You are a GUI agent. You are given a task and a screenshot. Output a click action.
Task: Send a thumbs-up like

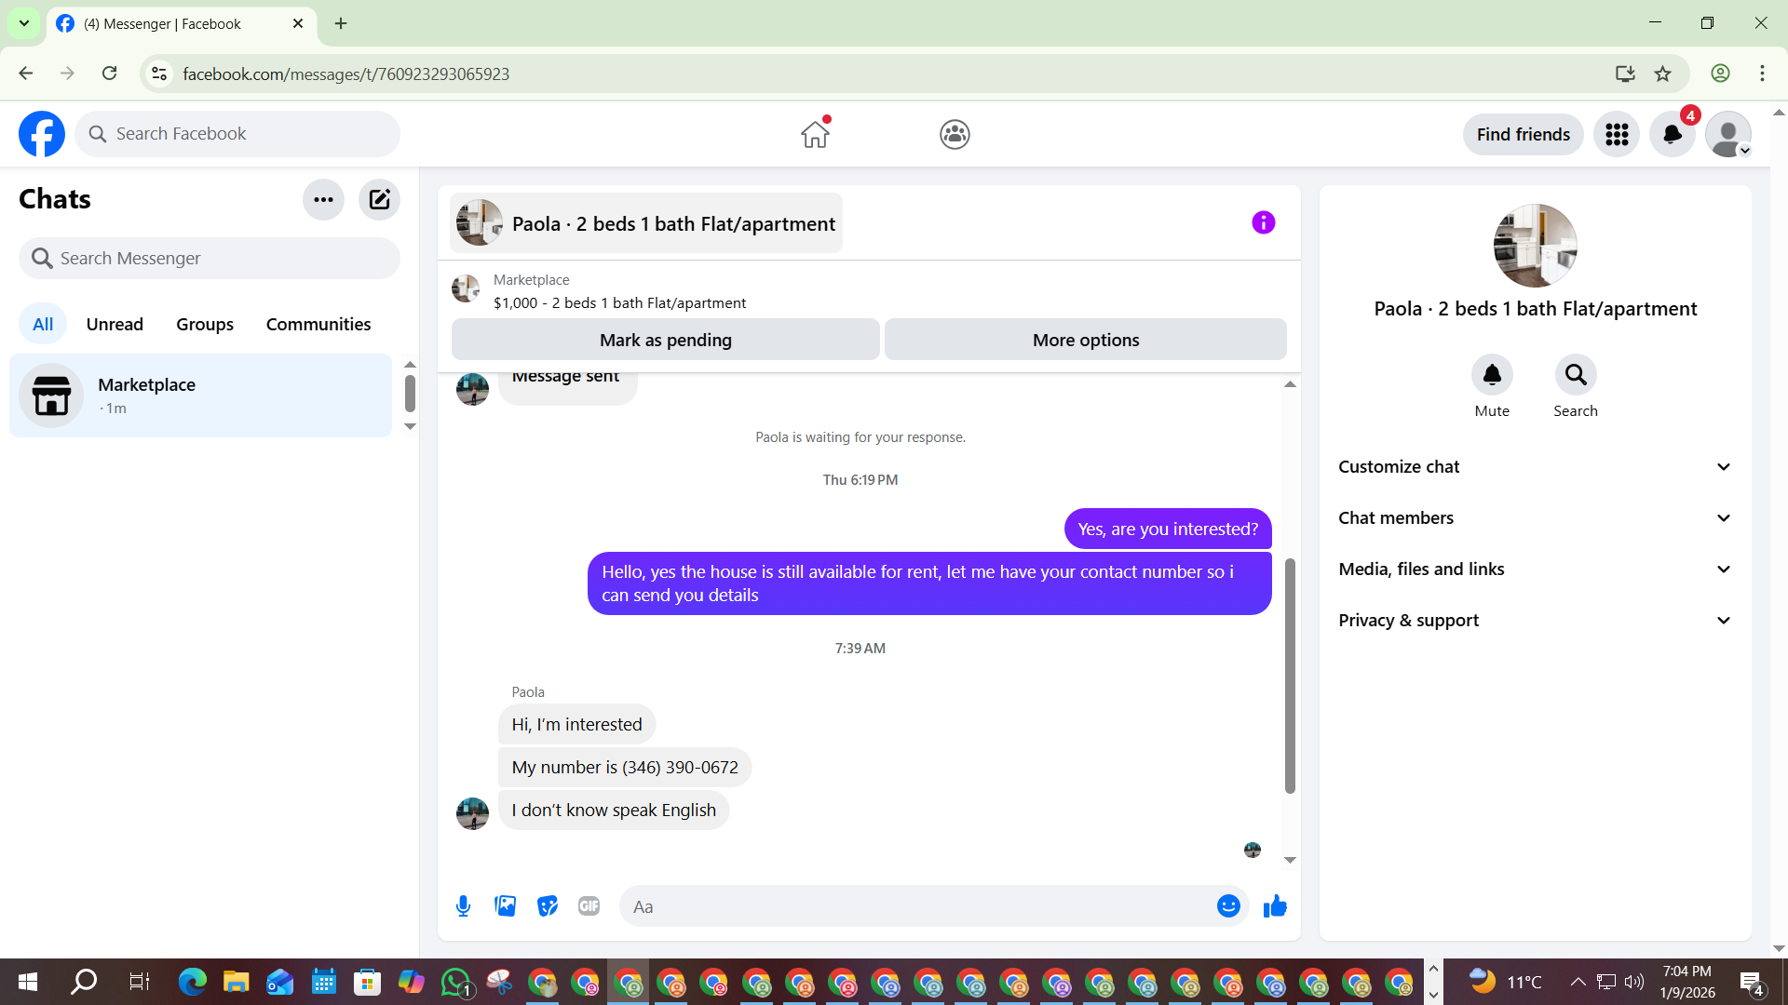pyautogui.click(x=1275, y=906)
